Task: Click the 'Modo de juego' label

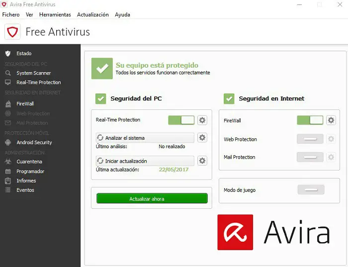Action: point(240,190)
